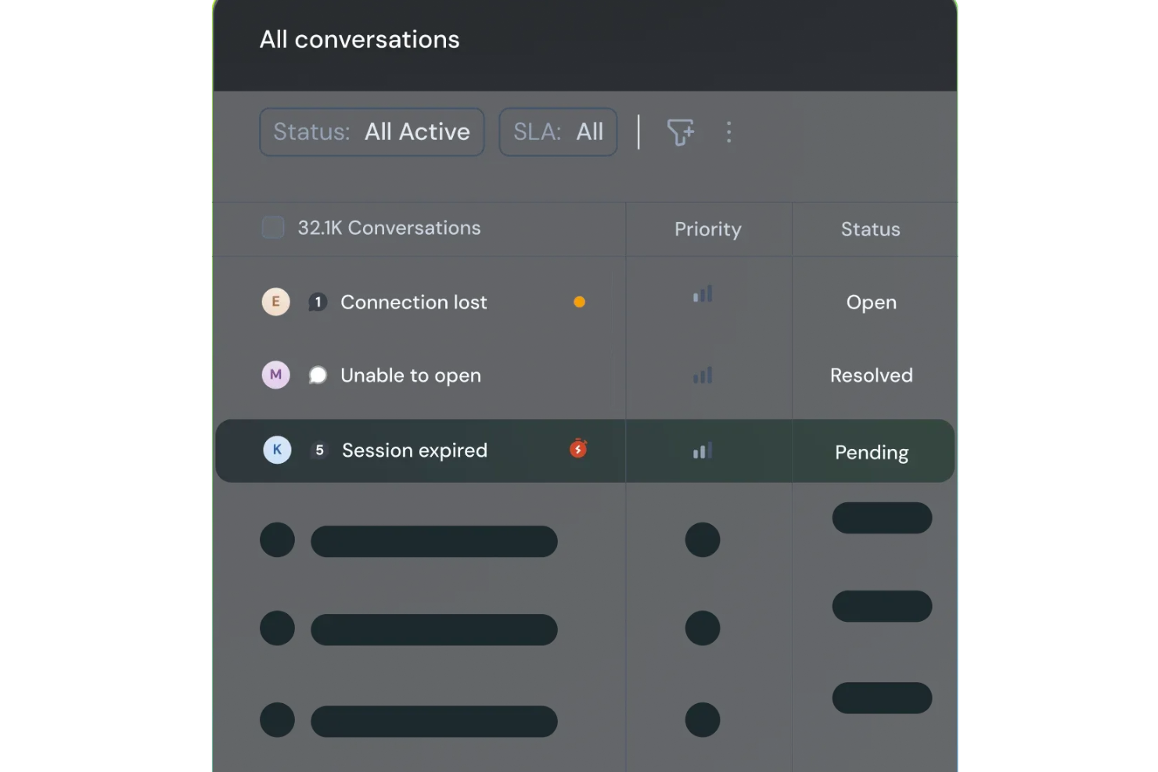Click the chat bubble beside Unable to open
The height and width of the screenshot is (772, 1158).
tap(318, 375)
